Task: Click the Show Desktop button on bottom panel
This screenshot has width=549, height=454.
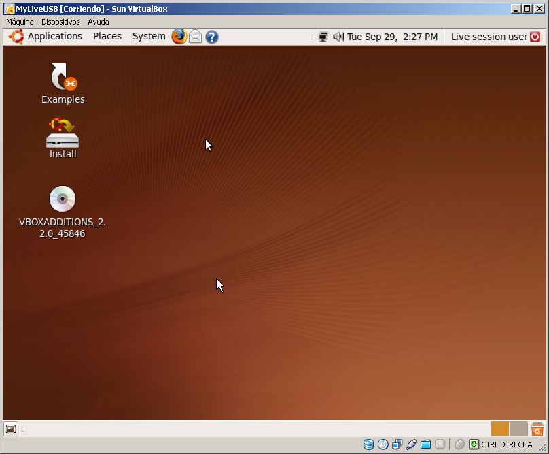Action: click(11, 429)
